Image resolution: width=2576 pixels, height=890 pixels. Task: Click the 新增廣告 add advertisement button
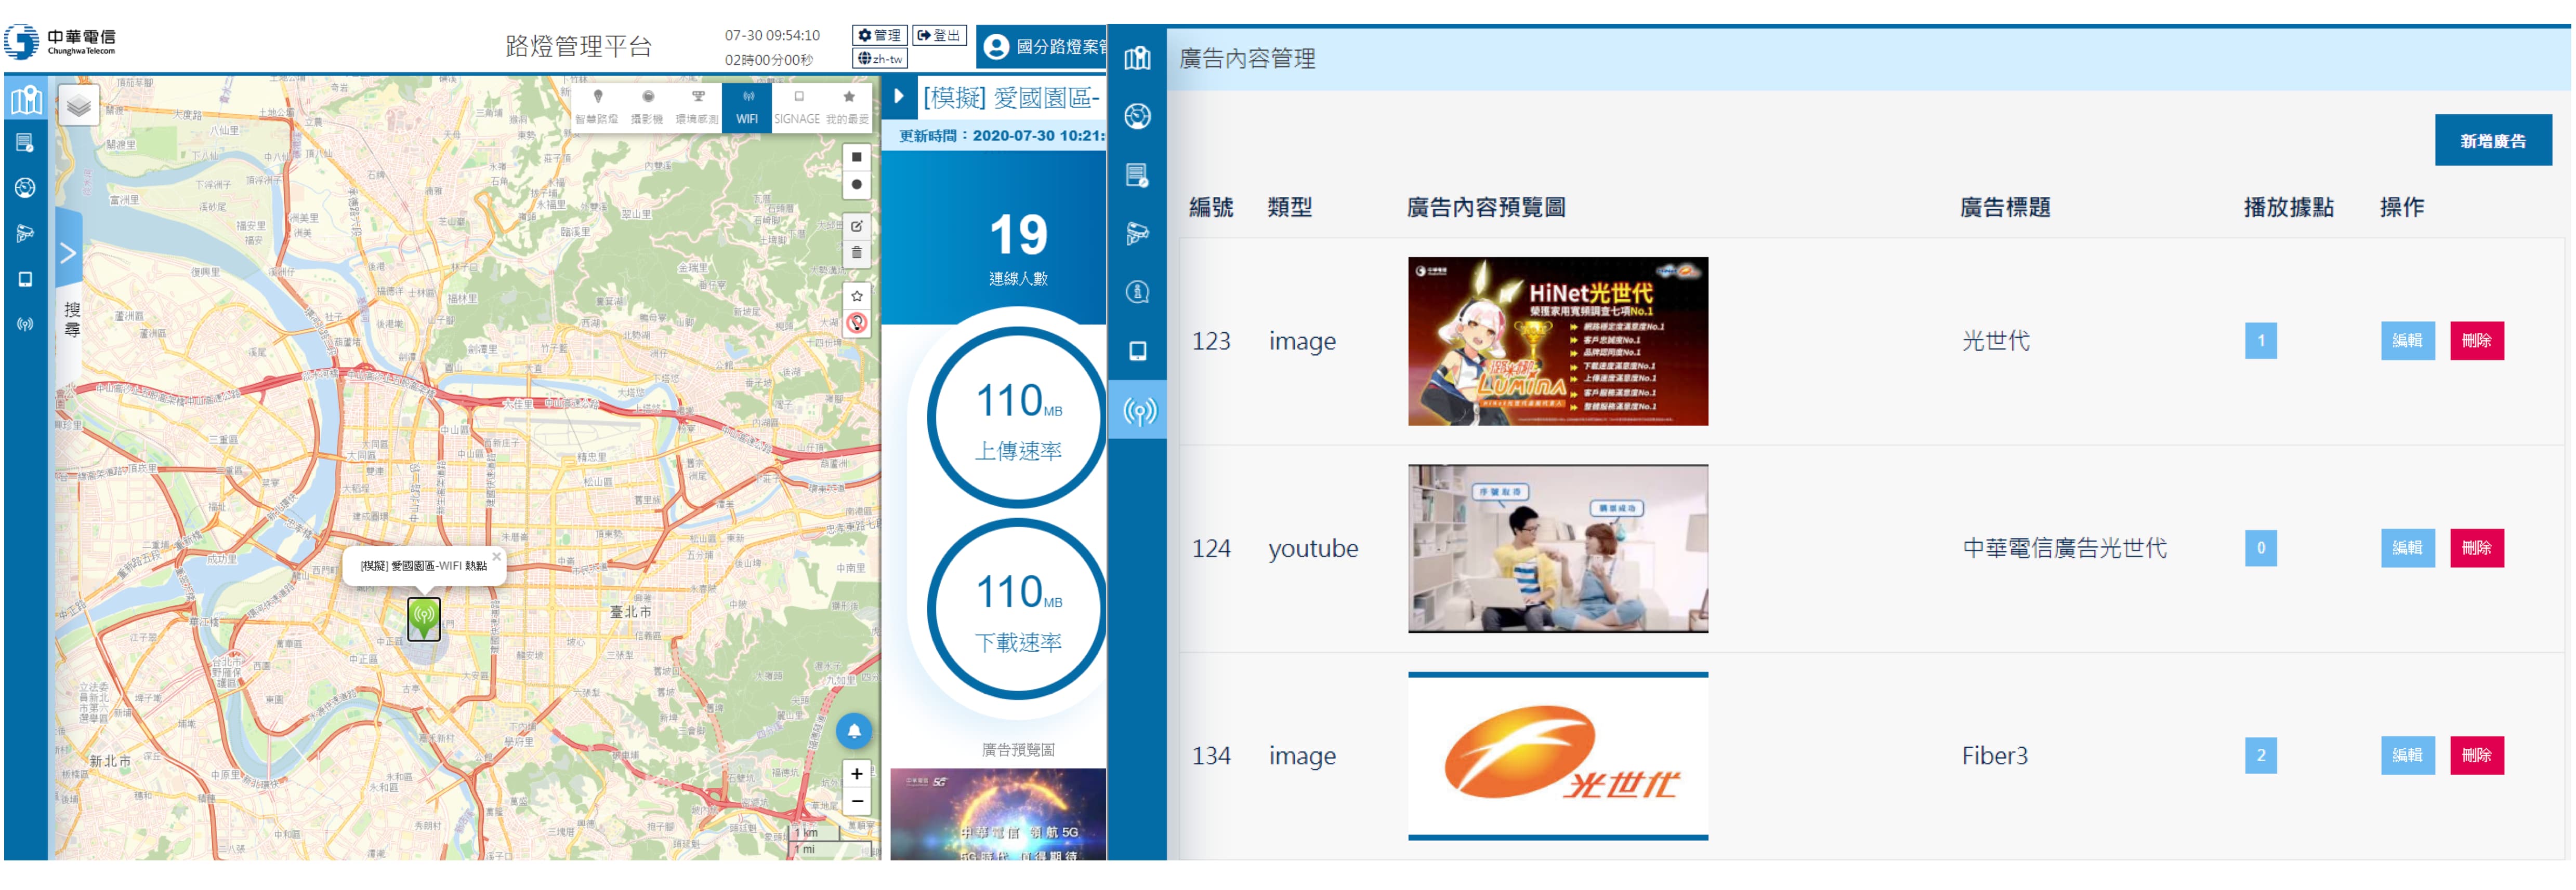(x=2492, y=141)
